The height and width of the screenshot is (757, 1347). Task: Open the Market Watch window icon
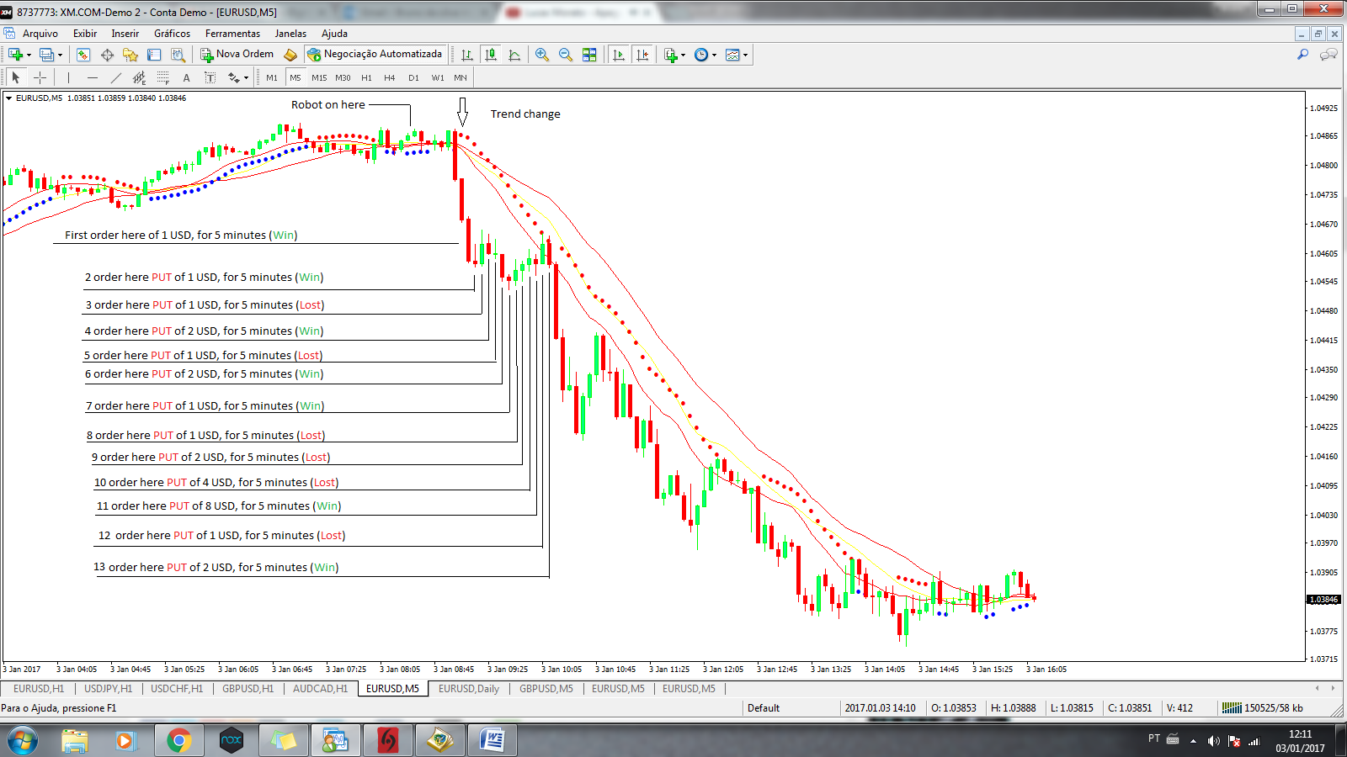pyautogui.click(x=83, y=55)
